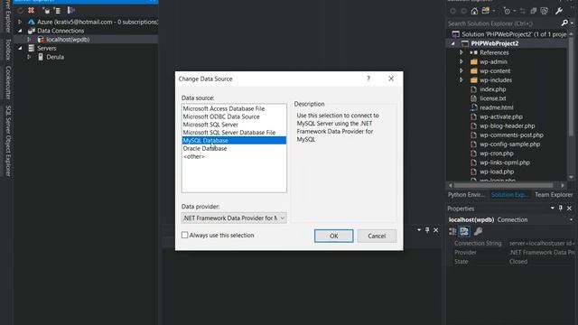The width and height of the screenshot is (578, 325).
Task: Expand the localhost(wpdb) connection node
Action: (29, 40)
